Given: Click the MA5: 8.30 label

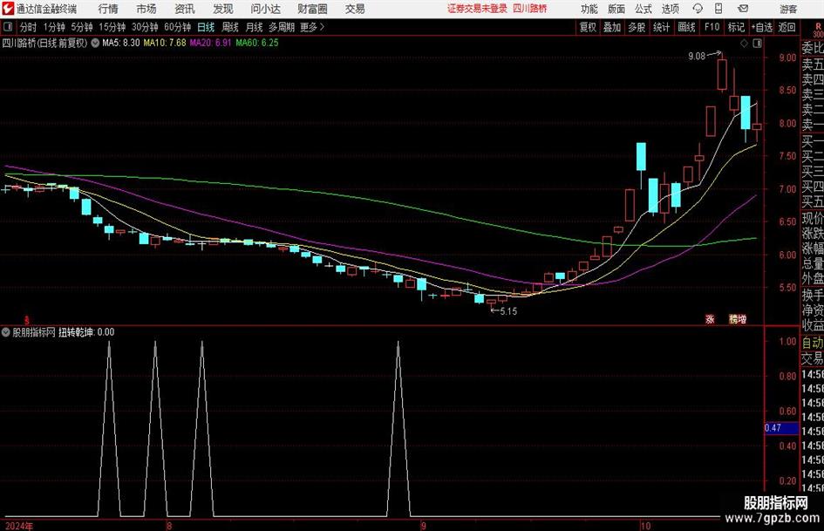Looking at the screenshot, I should [x=121, y=43].
